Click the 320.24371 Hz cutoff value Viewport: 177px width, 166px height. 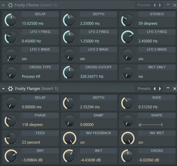92,77
